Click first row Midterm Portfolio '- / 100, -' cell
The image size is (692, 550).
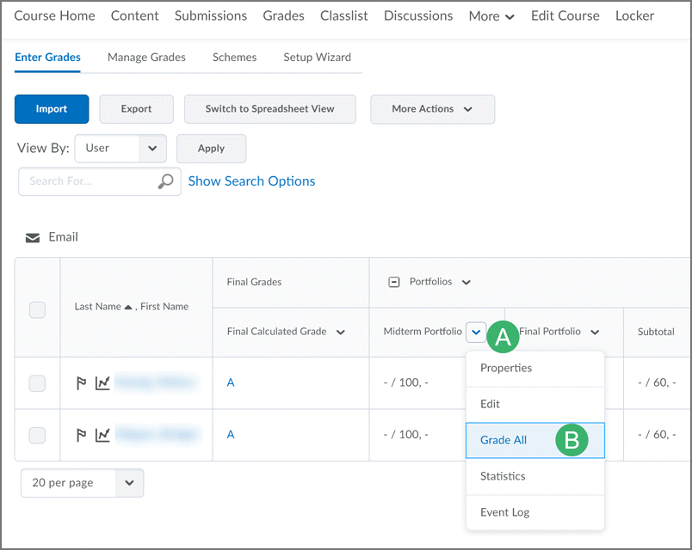coord(405,383)
